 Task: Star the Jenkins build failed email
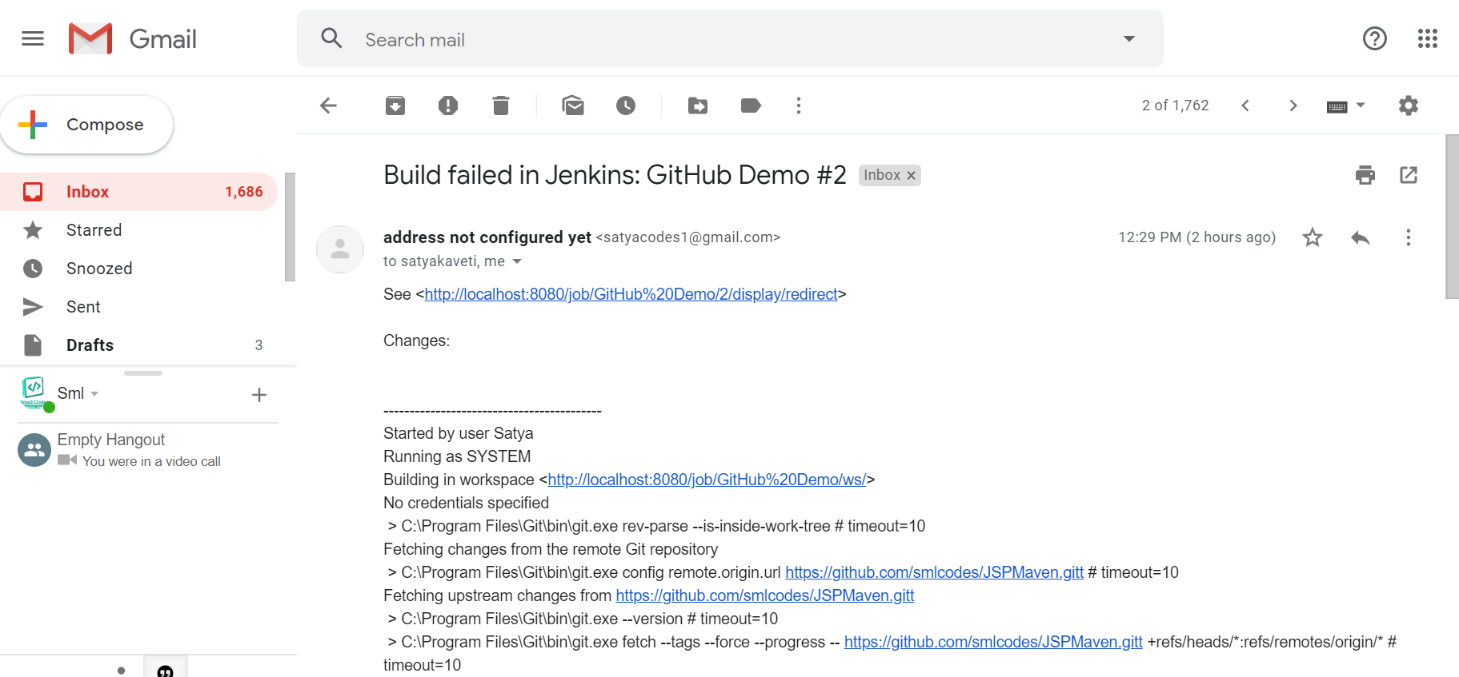[1313, 237]
